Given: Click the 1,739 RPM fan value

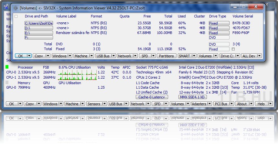Looking at the screenshot, I should (251, 92).
